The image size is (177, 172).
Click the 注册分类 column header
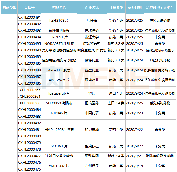pos(116,7)
